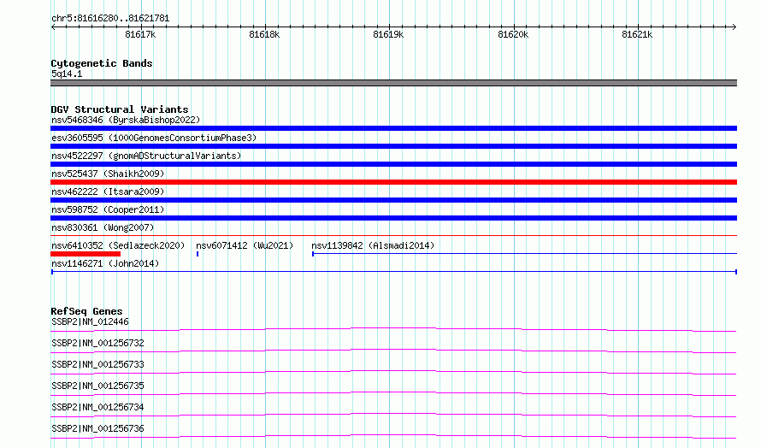Viewport: 761px width, 448px height.
Task: Click the 5q14.1 band label
Action: point(67,74)
